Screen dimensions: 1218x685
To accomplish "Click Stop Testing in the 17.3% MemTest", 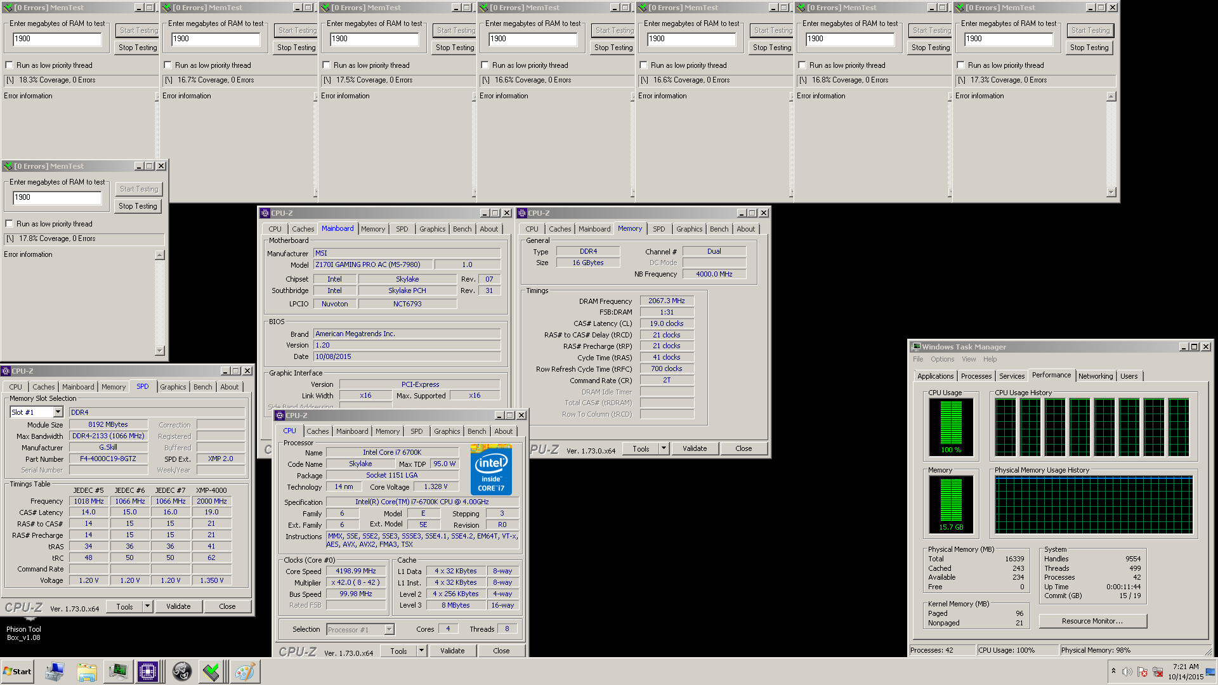I will pyautogui.click(x=1089, y=48).
